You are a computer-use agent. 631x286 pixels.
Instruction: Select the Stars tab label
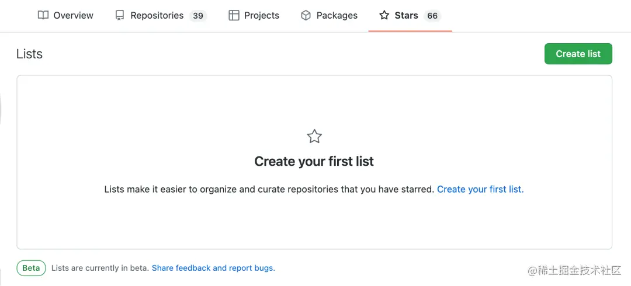(406, 15)
